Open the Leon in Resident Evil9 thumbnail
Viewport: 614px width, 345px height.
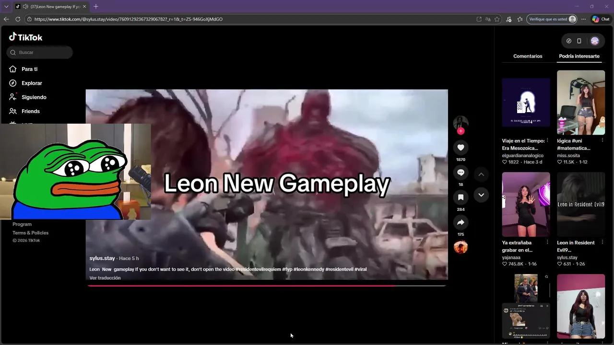(581, 205)
